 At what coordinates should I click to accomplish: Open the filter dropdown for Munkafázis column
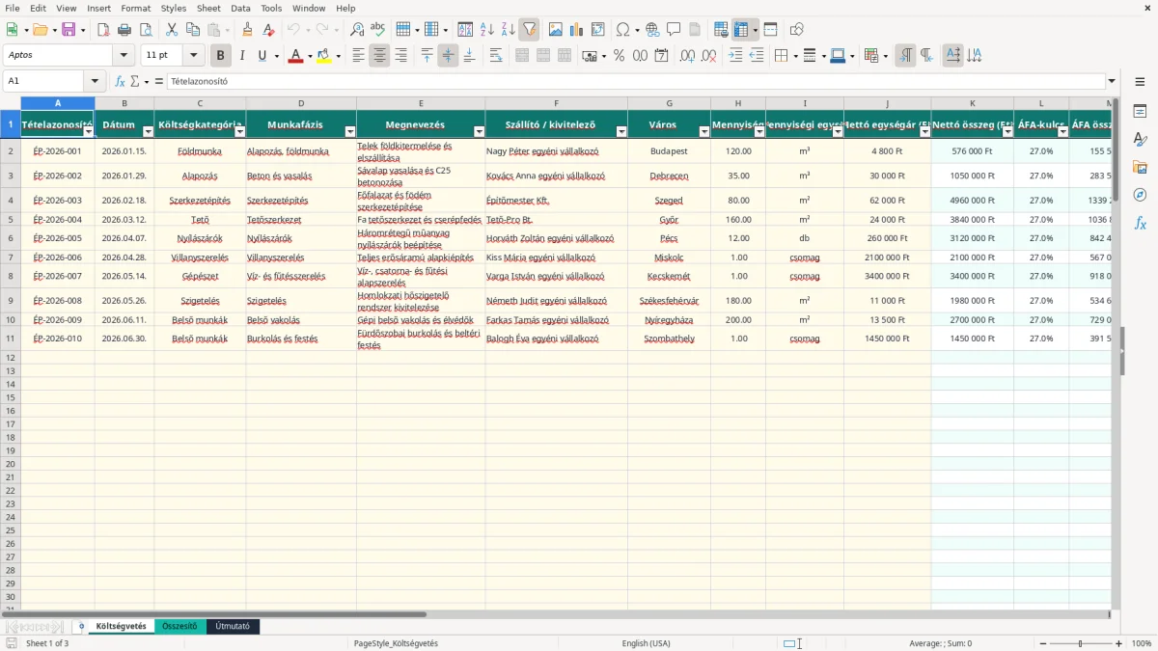(350, 132)
